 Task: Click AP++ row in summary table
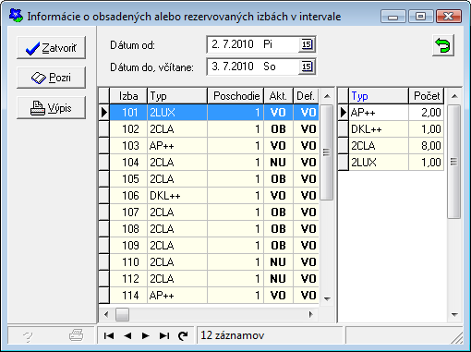point(396,113)
